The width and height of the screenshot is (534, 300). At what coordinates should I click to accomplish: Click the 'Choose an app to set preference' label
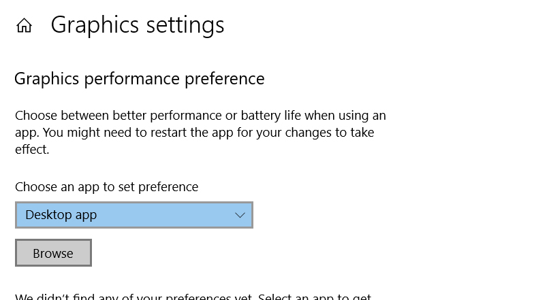click(x=106, y=187)
